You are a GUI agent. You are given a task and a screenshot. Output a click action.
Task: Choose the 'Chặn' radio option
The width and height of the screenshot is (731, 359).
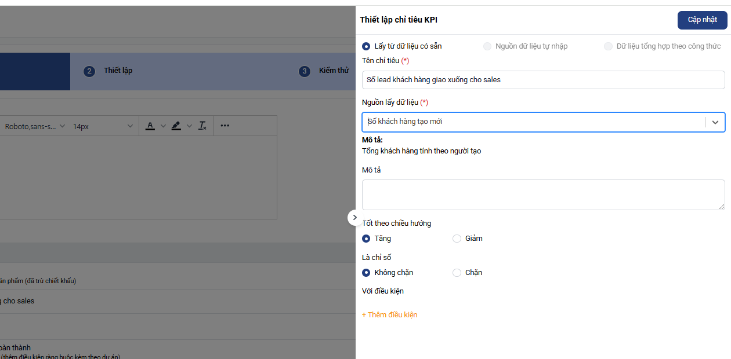[457, 273]
